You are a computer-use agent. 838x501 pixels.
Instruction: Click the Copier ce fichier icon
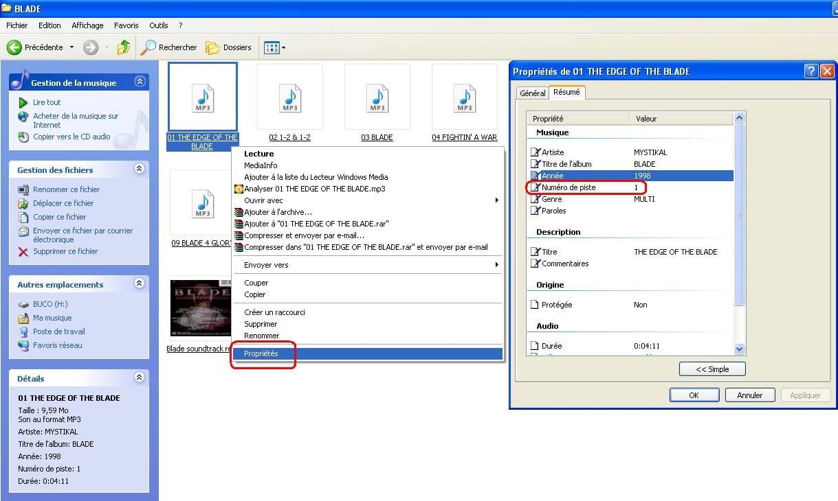tap(23, 217)
